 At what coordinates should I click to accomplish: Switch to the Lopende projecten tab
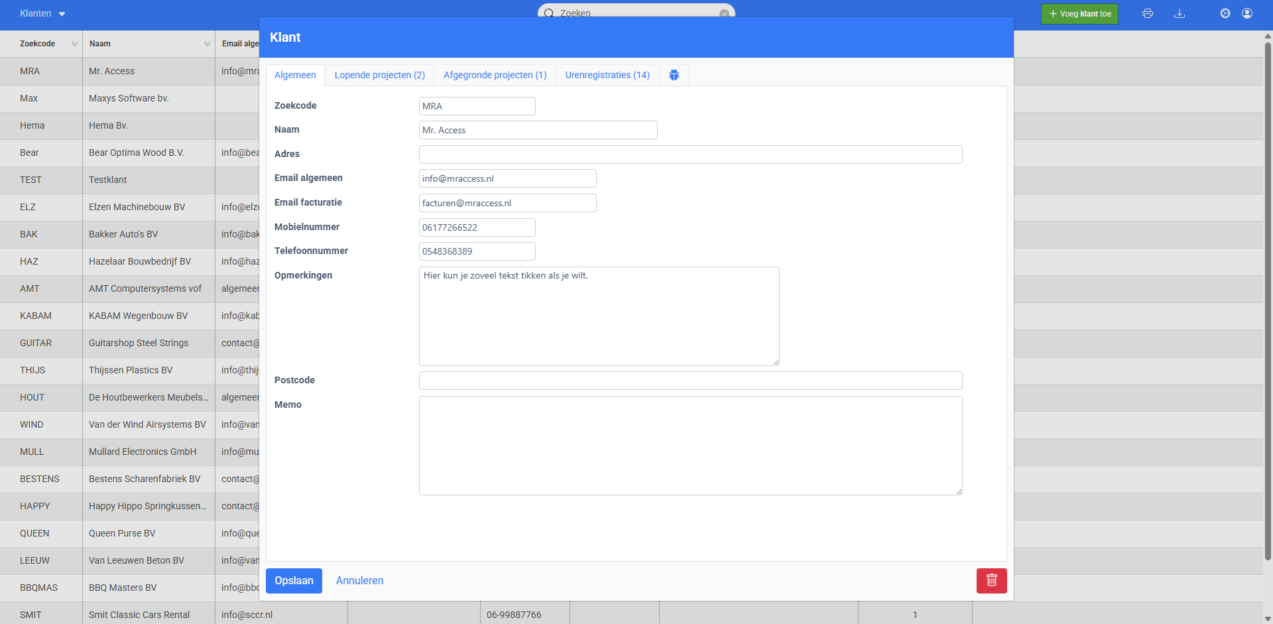pos(379,75)
